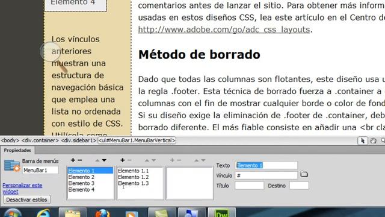The image size is (385, 217).
Task: Select the <ul#MenuBar1.MenuBarVertical> tag
Action: coord(137,140)
